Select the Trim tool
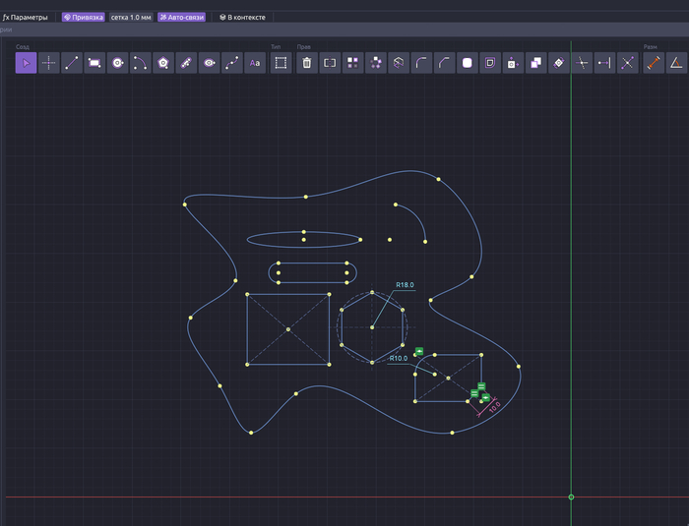Viewport: 689px width, 526px height. click(x=582, y=63)
